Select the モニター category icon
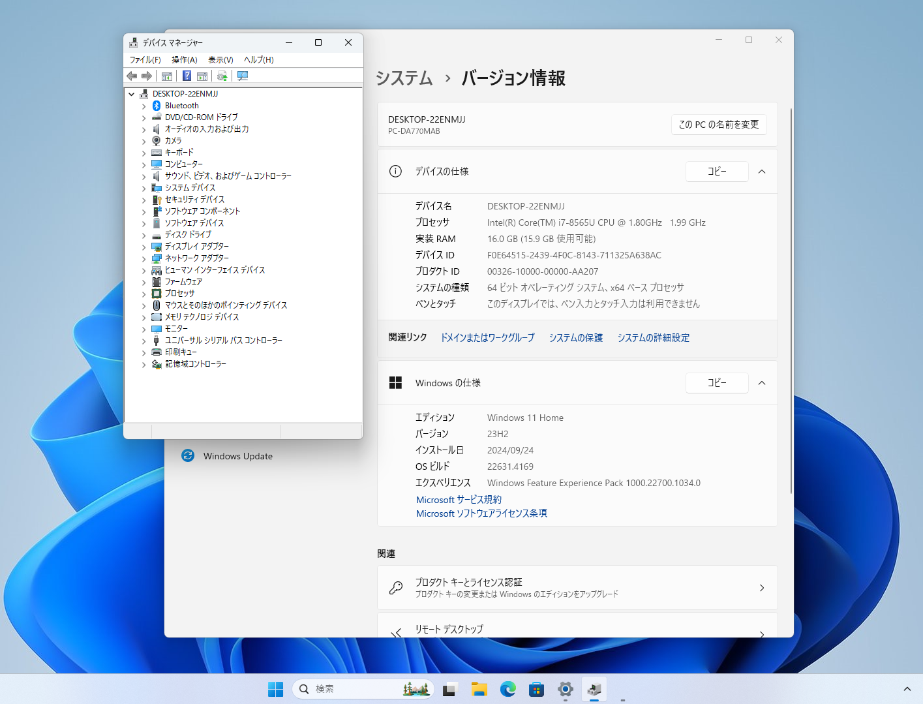 157,329
